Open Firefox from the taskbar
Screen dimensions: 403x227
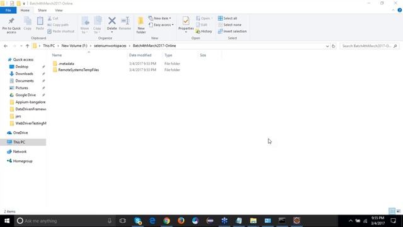click(x=181, y=221)
